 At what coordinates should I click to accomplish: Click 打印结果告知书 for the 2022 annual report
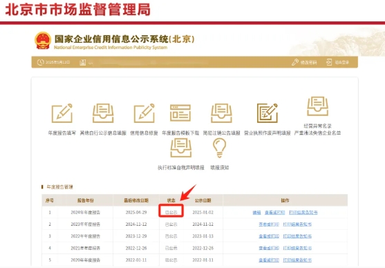[x=297, y=236]
